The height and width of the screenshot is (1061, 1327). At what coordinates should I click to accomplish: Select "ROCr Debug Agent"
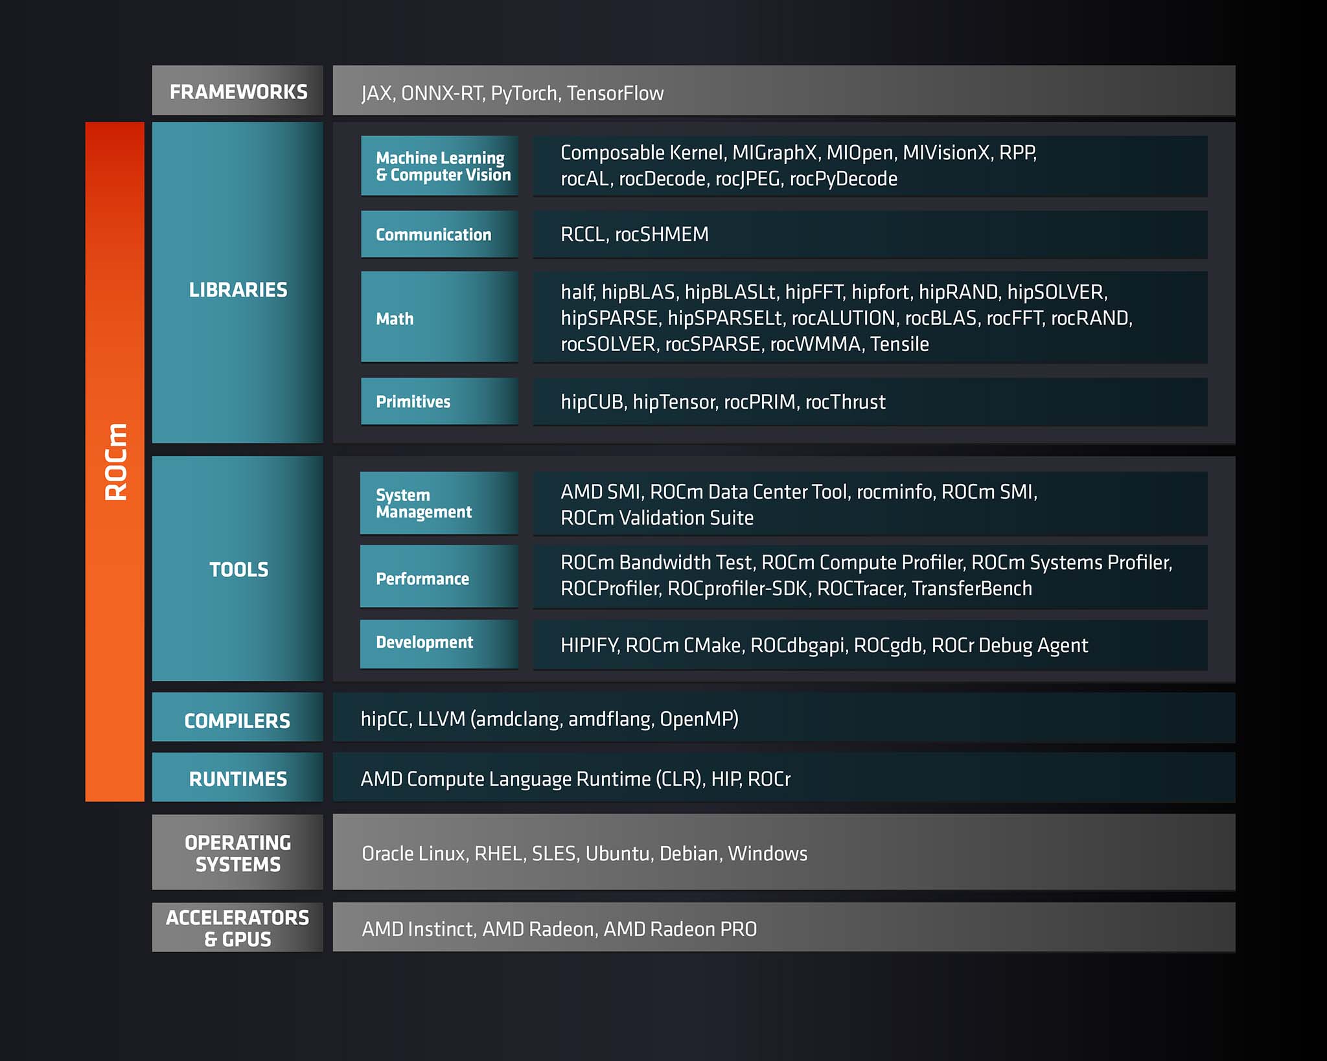coord(1010,646)
